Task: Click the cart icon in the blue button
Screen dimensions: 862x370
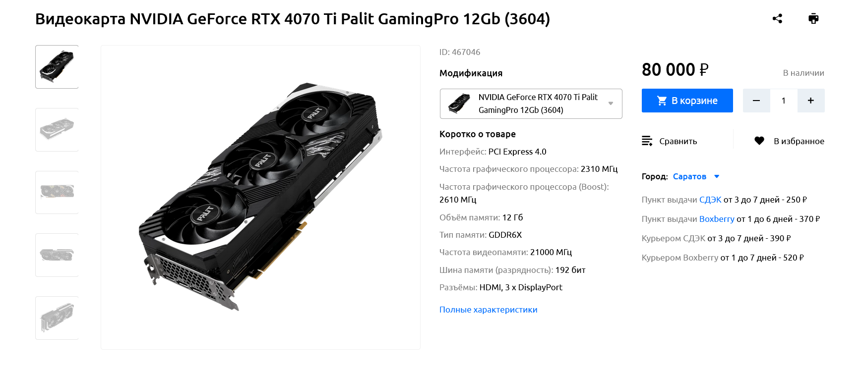Action: click(x=662, y=101)
